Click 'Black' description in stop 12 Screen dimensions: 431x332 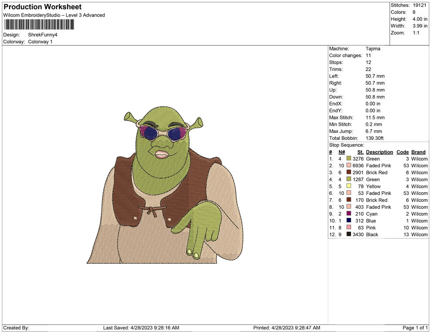[x=372, y=234]
